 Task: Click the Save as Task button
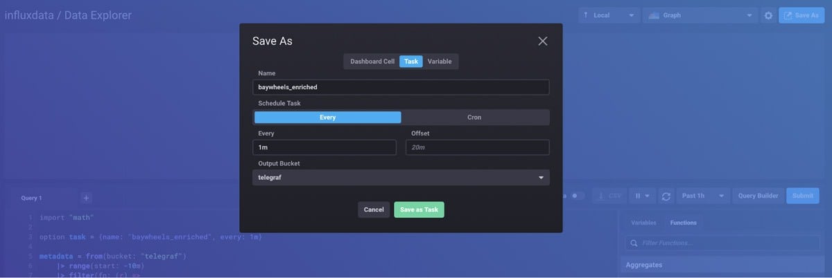coord(419,210)
